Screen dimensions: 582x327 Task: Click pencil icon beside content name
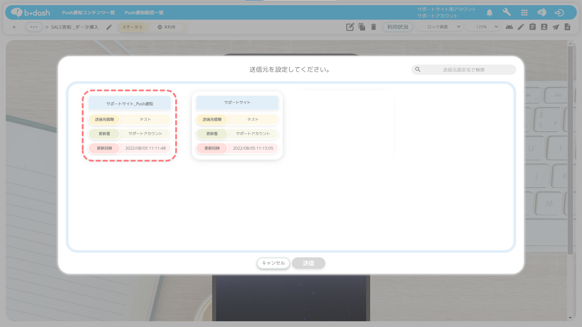pyautogui.click(x=109, y=27)
